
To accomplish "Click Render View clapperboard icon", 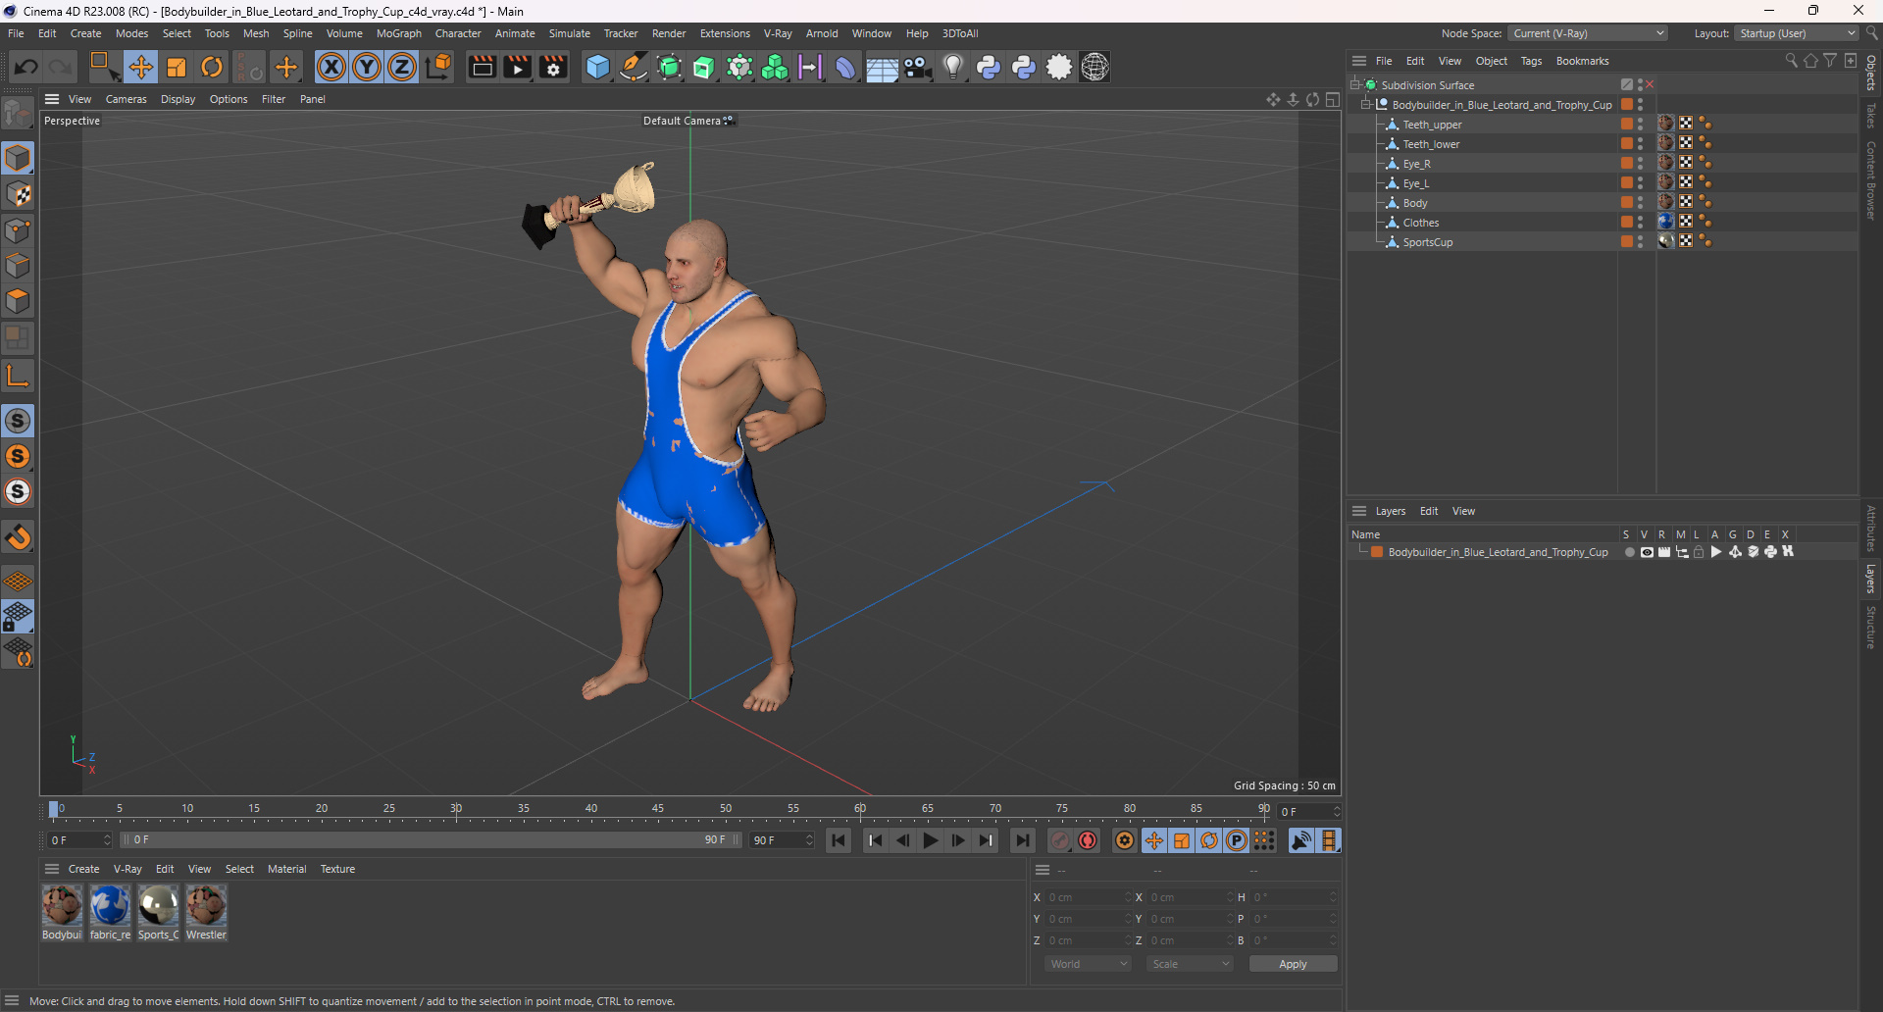I will click(482, 67).
